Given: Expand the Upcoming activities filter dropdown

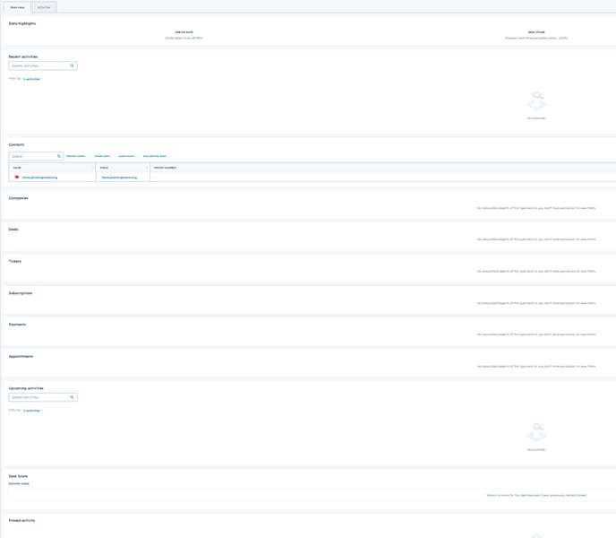Looking at the screenshot, I should point(32,410).
